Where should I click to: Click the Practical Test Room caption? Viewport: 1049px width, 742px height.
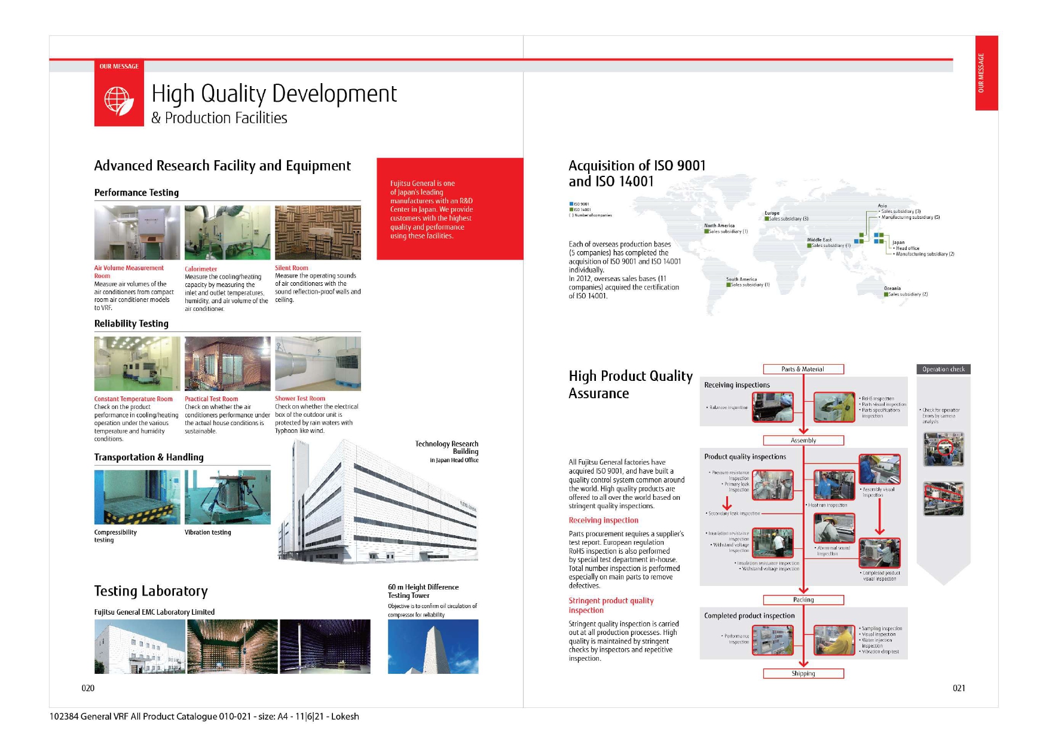tap(211, 399)
